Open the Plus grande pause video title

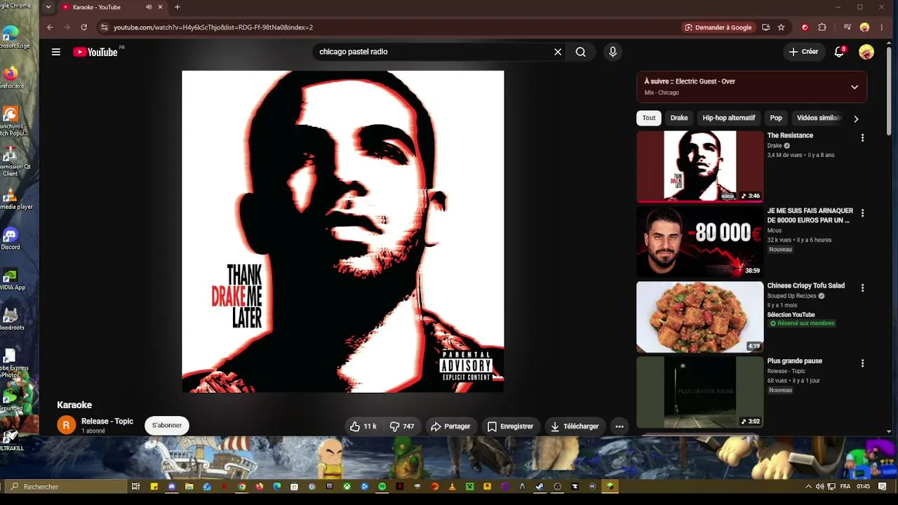[794, 361]
